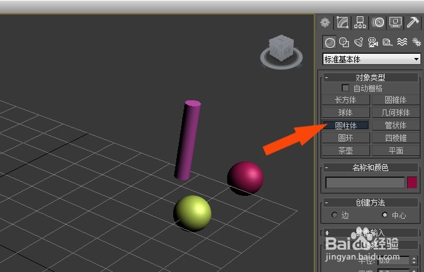Collapse the 创建方法 rollout
Image resolution: width=424 pixels, height=272 pixels.
370,202
